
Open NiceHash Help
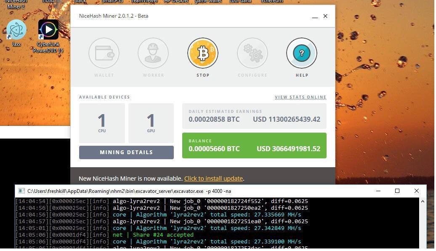tap(301, 53)
